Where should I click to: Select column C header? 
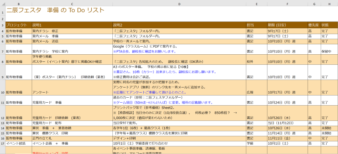[72, 4]
